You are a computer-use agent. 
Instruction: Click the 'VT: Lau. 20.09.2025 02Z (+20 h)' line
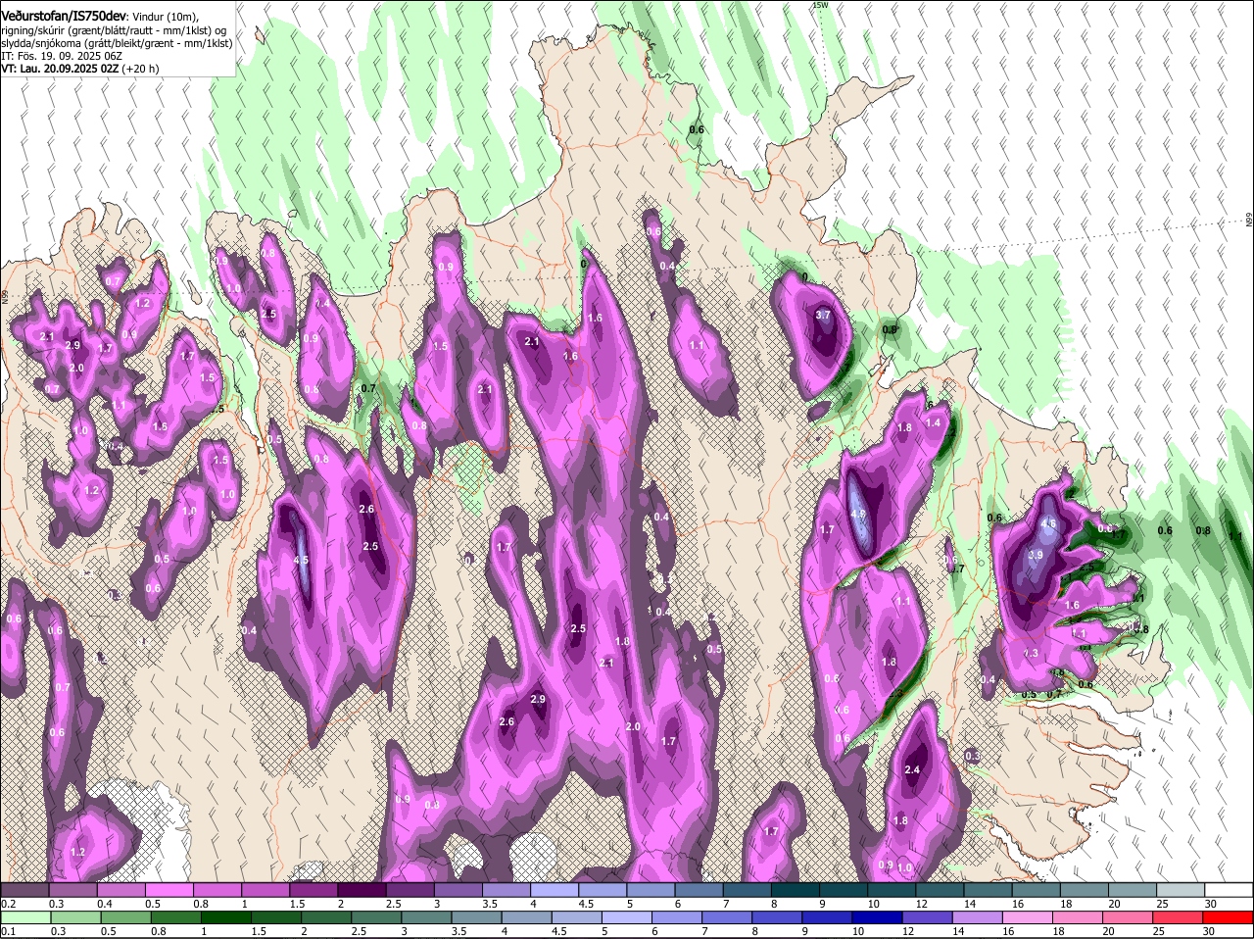[80, 69]
